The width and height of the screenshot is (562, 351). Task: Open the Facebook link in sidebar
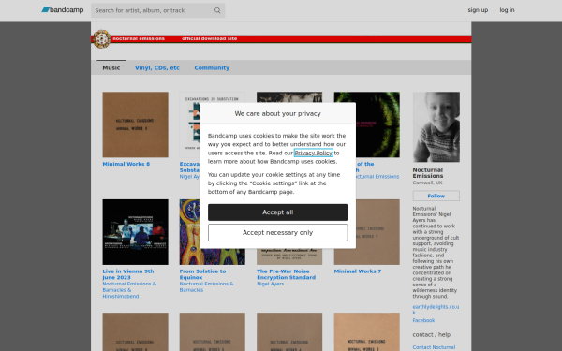coord(423,320)
